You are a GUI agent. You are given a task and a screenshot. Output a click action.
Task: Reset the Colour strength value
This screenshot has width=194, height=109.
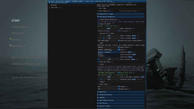pyautogui.click(x=134, y=38)
